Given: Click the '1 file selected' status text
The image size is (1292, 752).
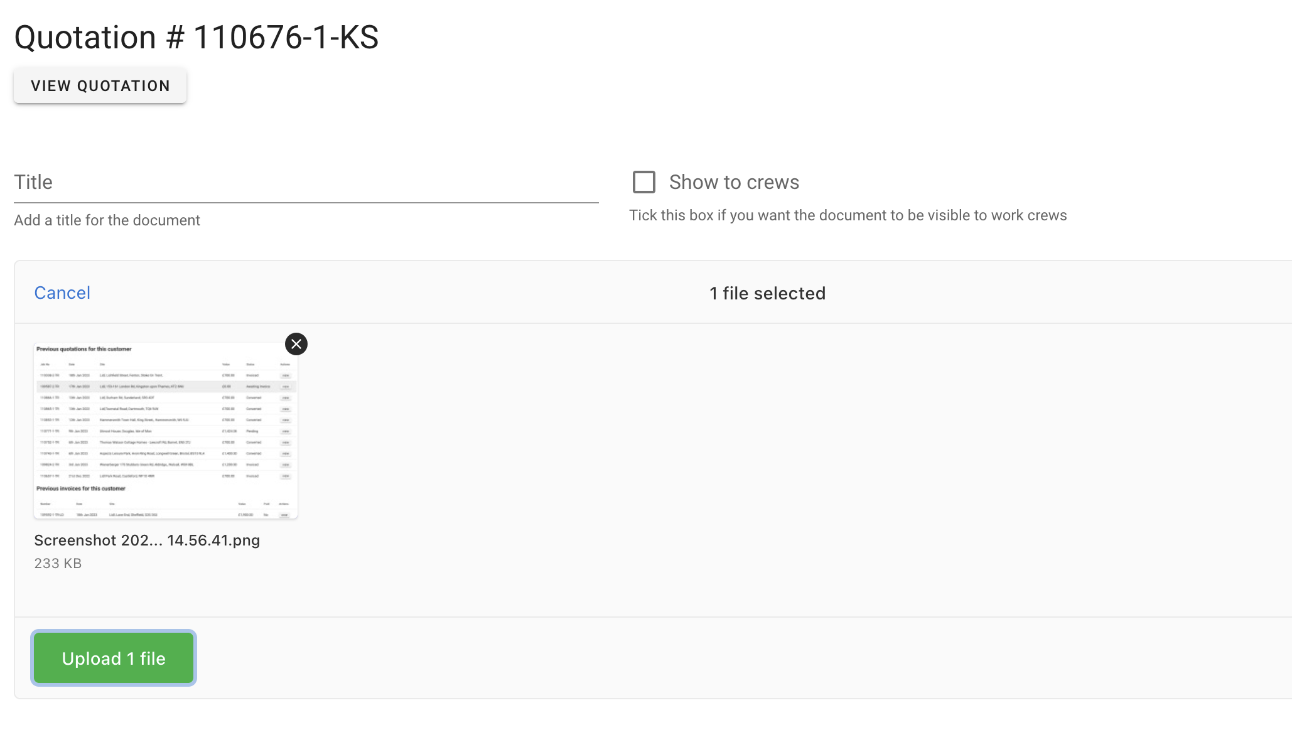Looking at the screenshot, I should click(767, 293).
